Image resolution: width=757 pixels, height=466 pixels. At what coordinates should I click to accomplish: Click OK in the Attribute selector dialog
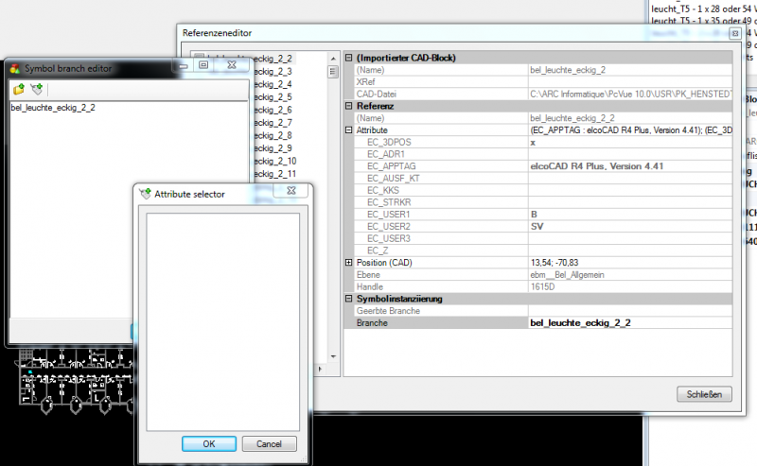(208, 444)
